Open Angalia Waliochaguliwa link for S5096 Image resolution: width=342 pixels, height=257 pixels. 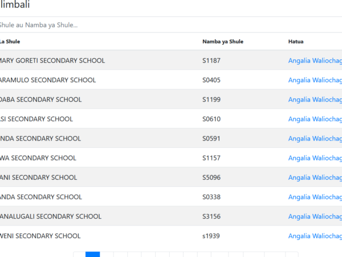[x=315, y=177]
